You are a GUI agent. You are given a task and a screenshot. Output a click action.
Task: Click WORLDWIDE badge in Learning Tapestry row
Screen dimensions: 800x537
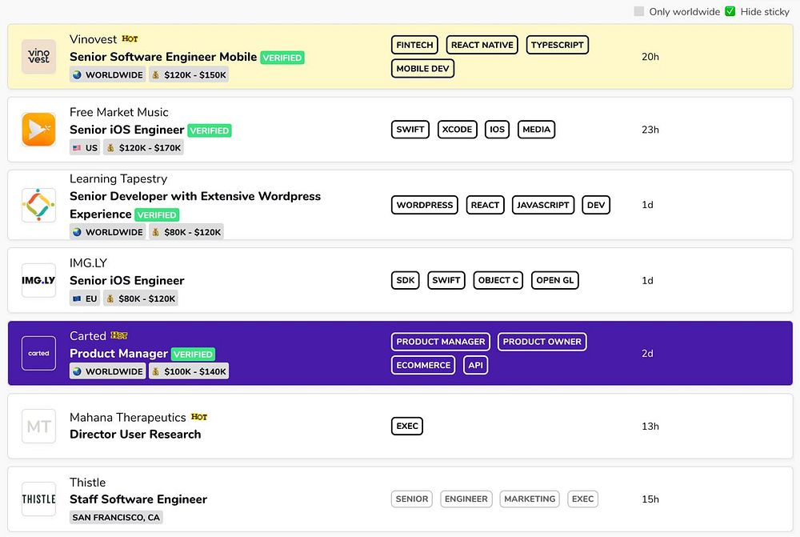[x=108, y=232]
